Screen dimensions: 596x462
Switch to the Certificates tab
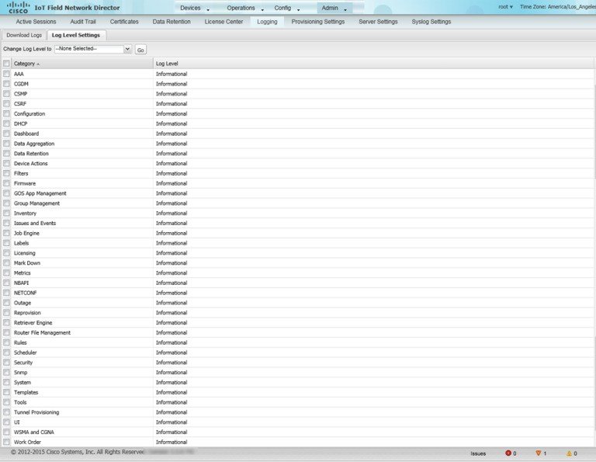tap(124, 22)
